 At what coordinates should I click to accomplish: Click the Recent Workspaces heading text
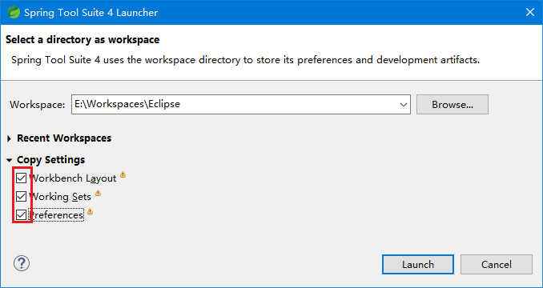click(x=64, y=138)
